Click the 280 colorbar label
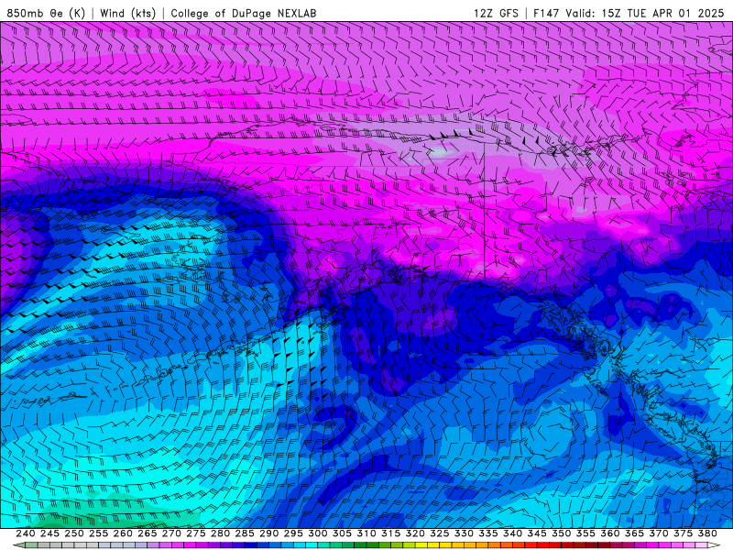Screen dimensions: 733x550 point(220,533)
